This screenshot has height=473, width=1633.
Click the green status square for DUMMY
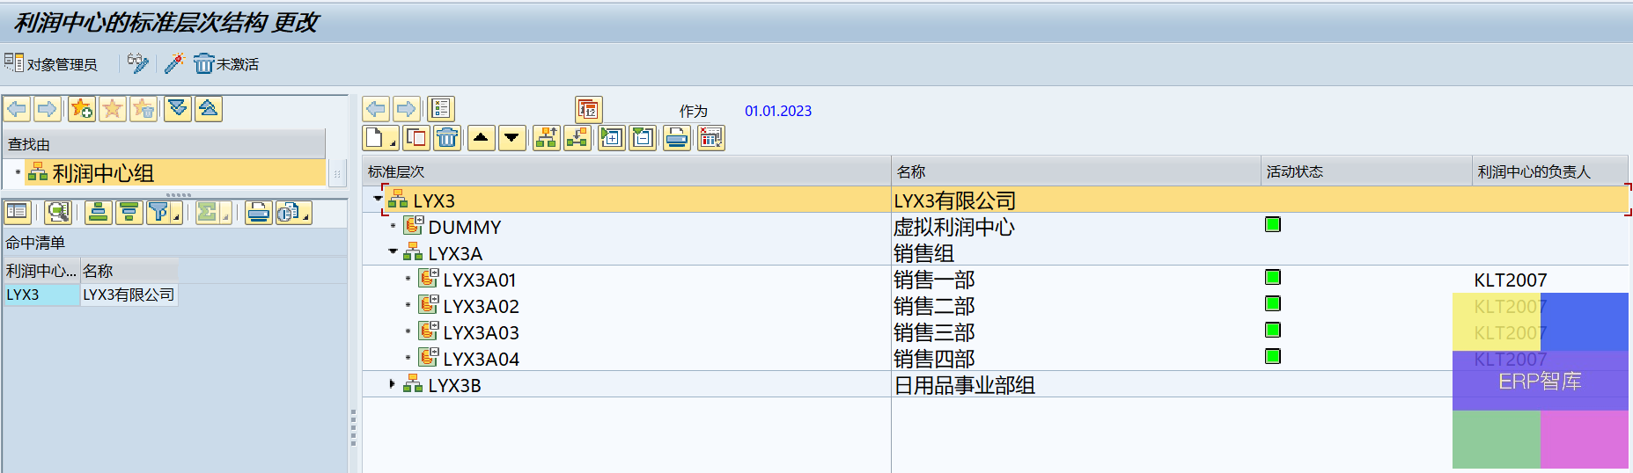click(1272, 224)
